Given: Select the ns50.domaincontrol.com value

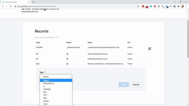Looking at the screenshot, I should click(97, 59).
